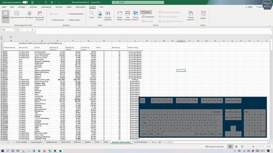Open the Seitenlayout ribbon tab
Image resolution: width=273 pixels, height=153 pixels.
click(x=46, y=7)
